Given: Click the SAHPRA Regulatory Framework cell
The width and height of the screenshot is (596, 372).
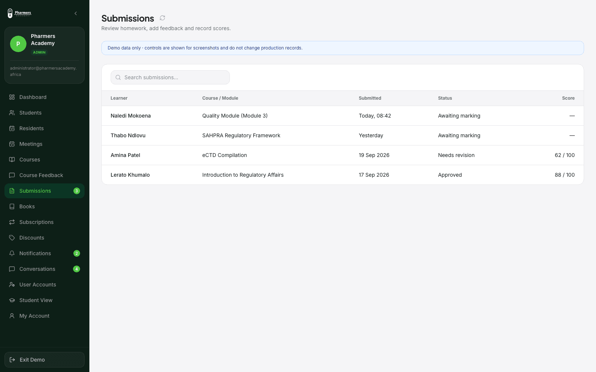Looking at the screenshot, I should (x=241, y=135).
